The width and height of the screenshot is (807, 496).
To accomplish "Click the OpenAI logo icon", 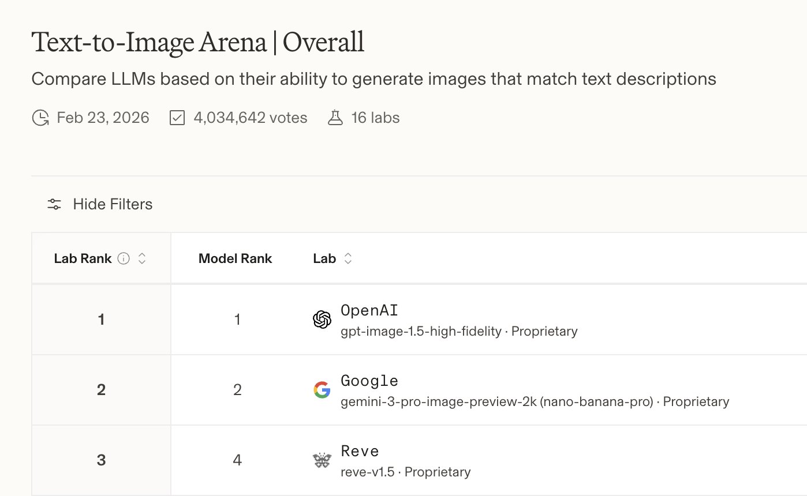I will tap(322, 320).
